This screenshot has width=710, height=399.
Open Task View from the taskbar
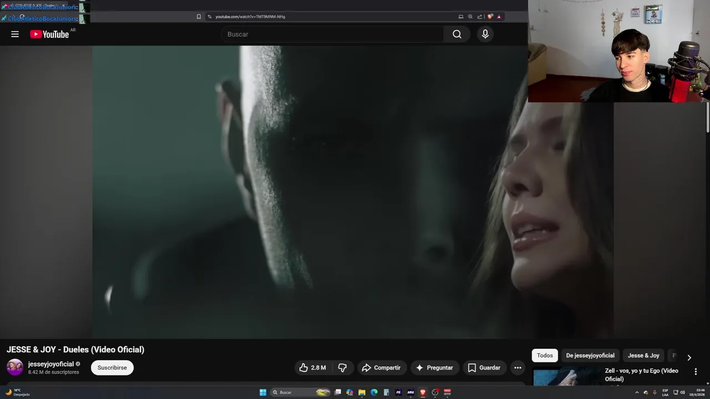pyautogui.click(x=337, y=392)
